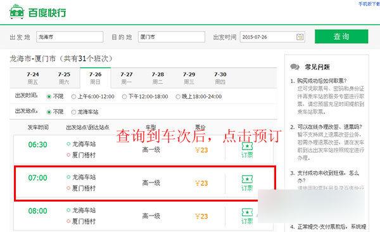Open the calendar icon in date field

(300, 37)
